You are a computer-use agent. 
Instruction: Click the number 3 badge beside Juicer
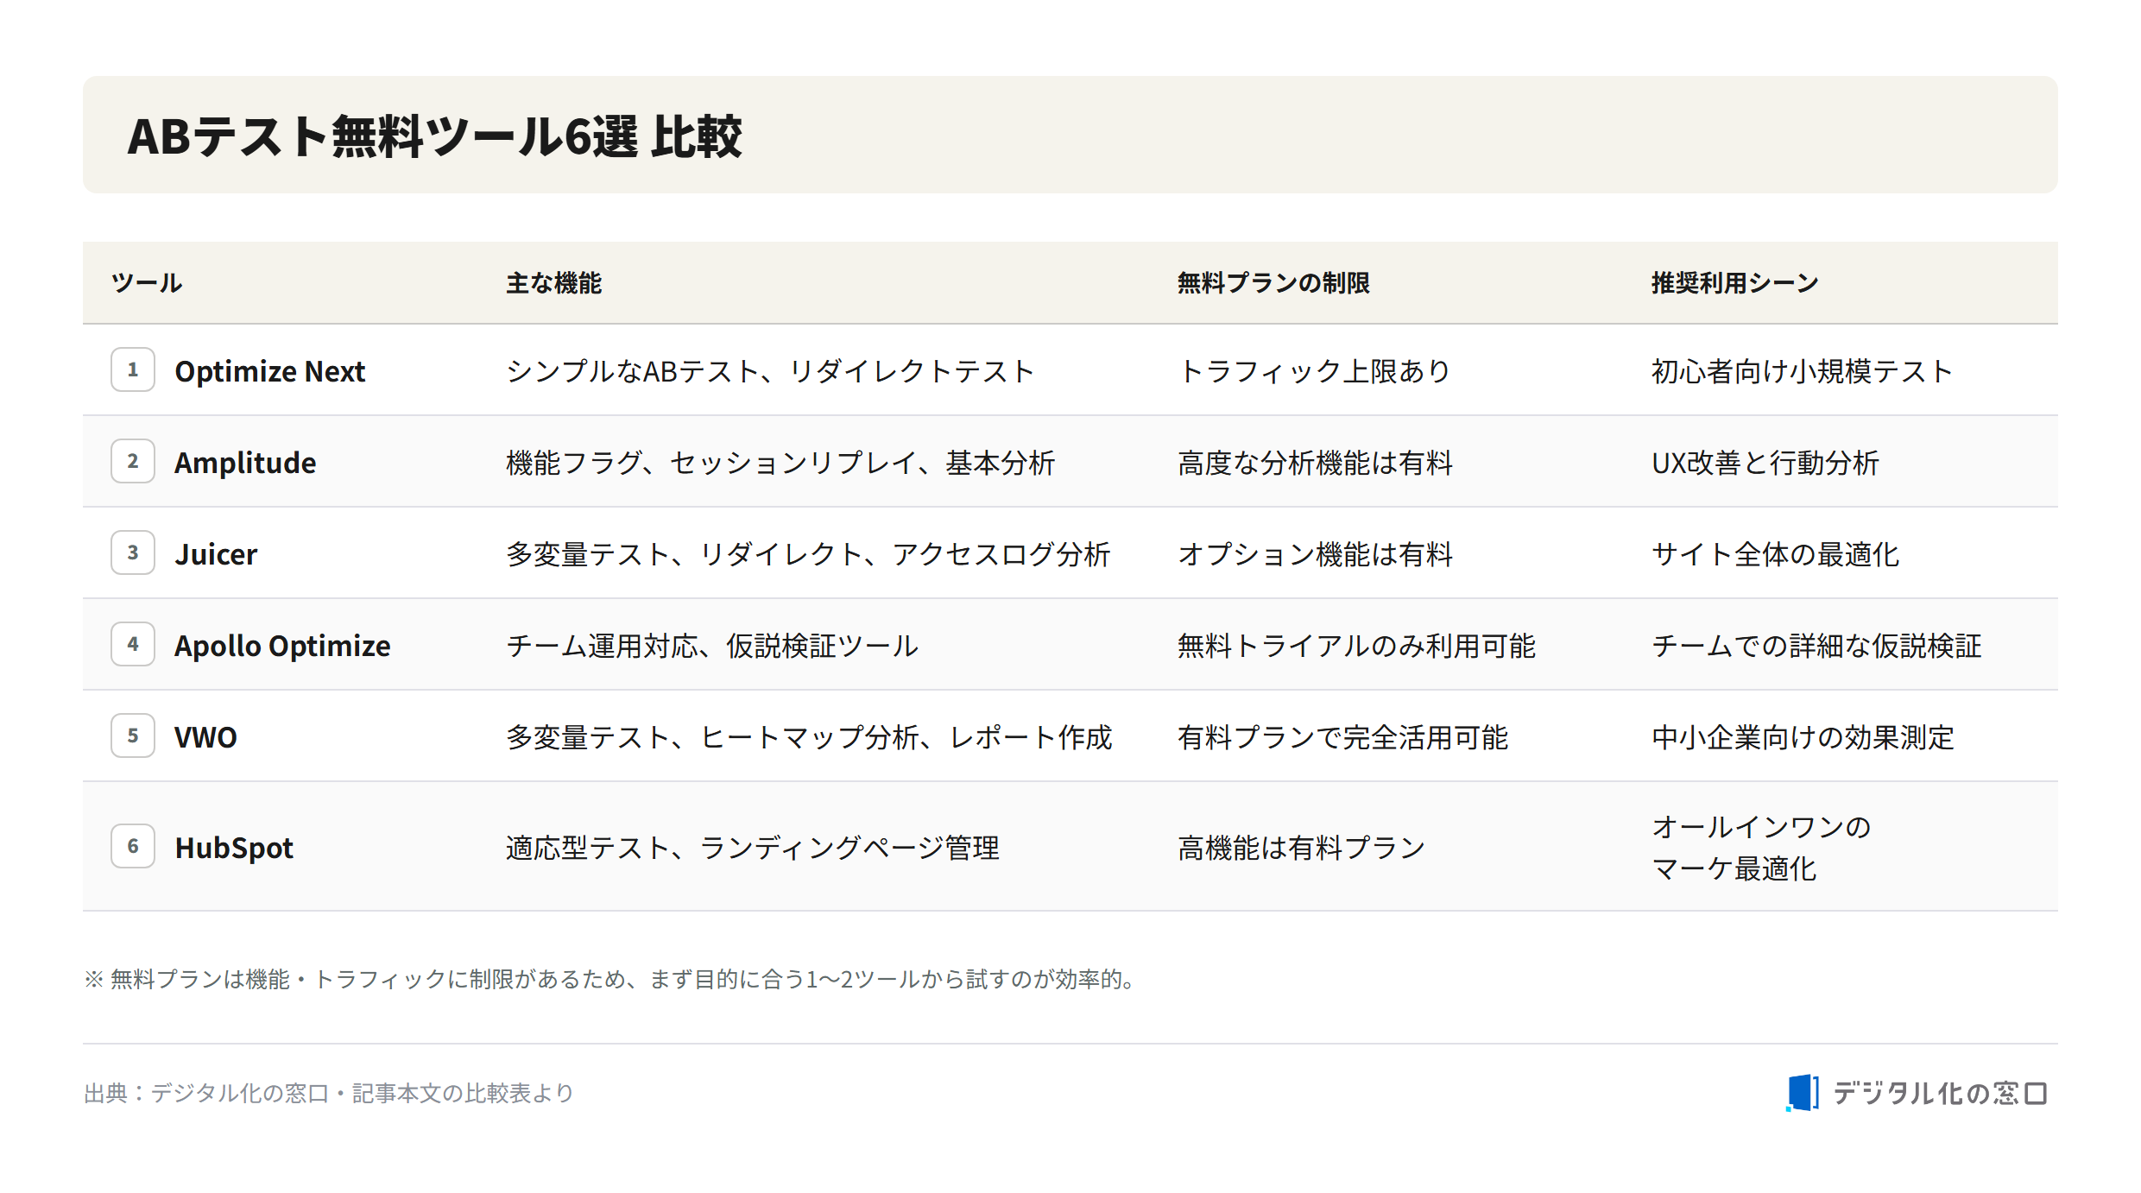133,552
